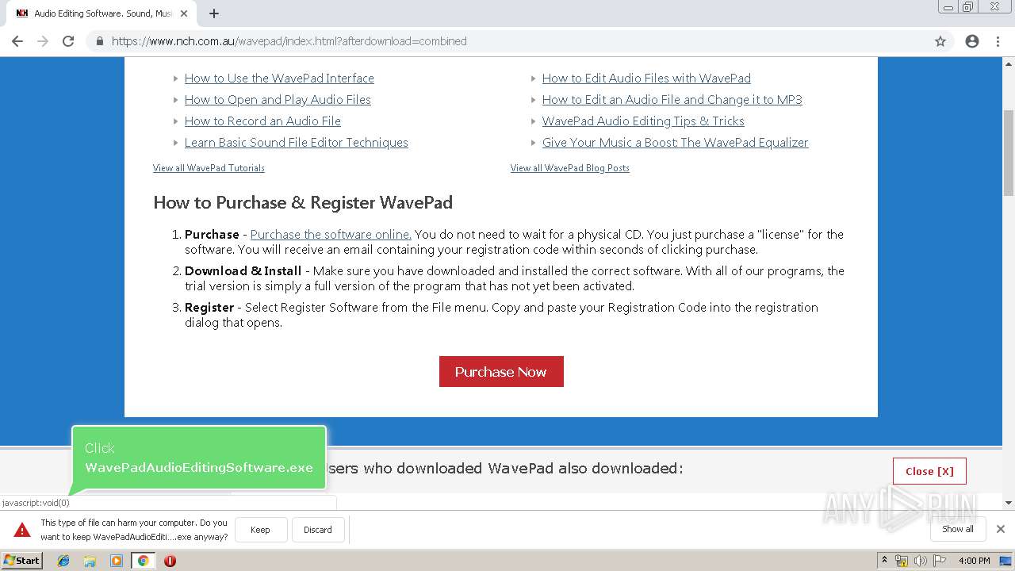1015x571 pixels.
Task: Show hidden system tray icons
Action: (884, 561)
